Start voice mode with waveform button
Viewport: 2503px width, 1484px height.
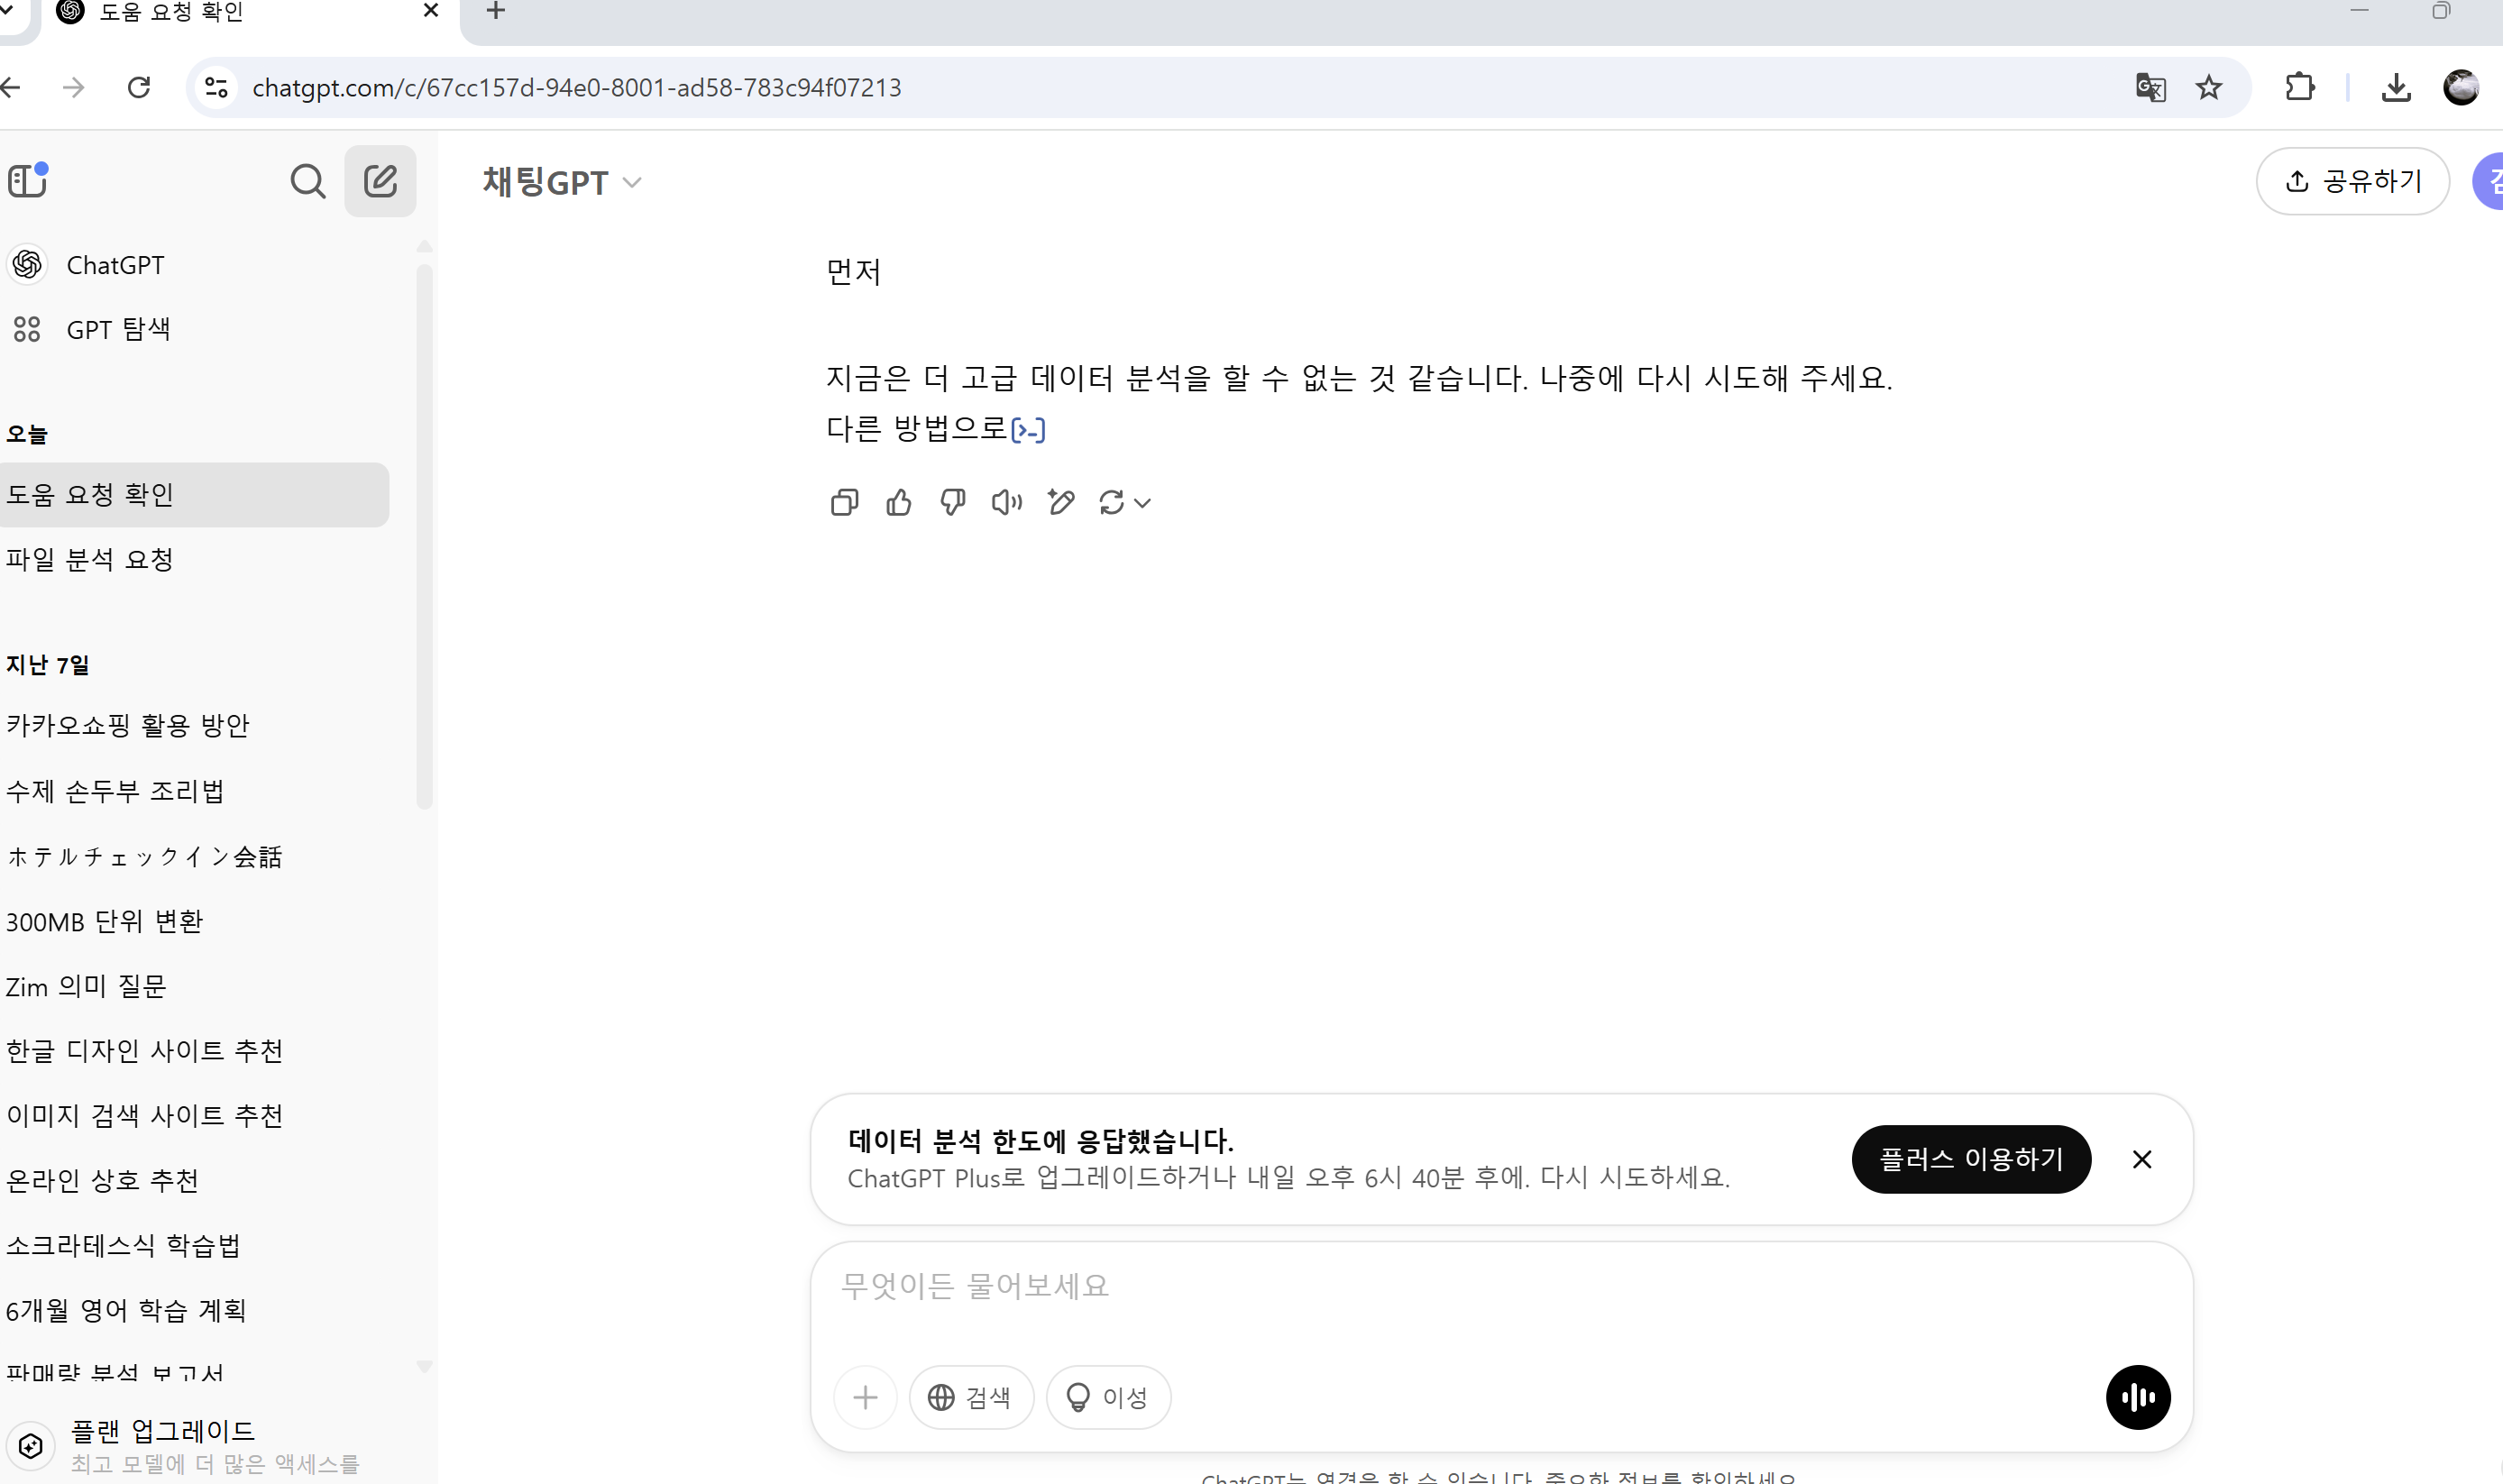tap(2137, 1397)
